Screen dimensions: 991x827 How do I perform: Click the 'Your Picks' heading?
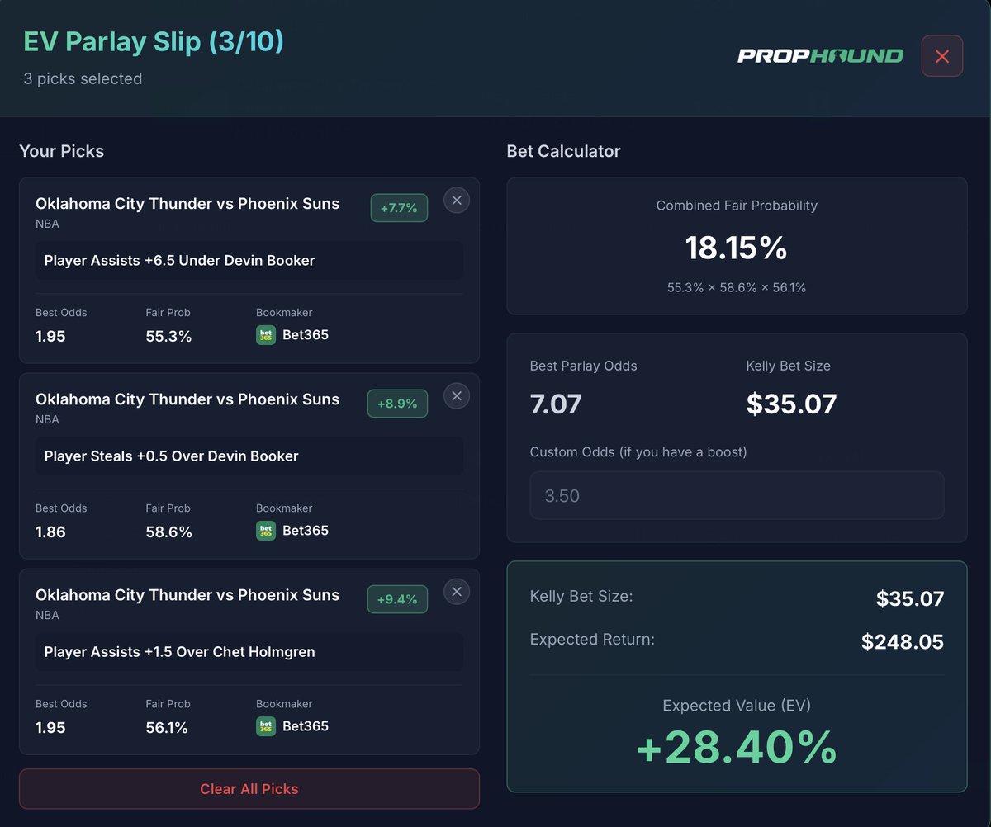click(62, 151)
